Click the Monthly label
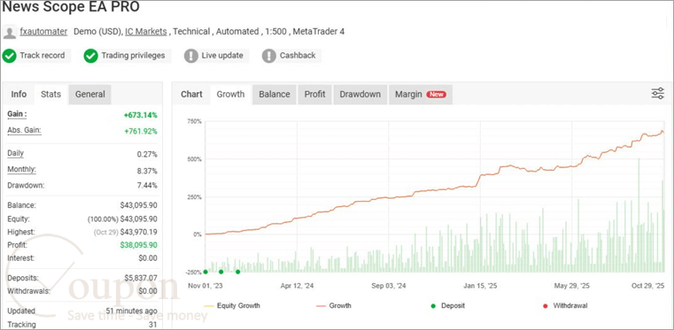This screenshot has height=330, width=674. [21, 170]
